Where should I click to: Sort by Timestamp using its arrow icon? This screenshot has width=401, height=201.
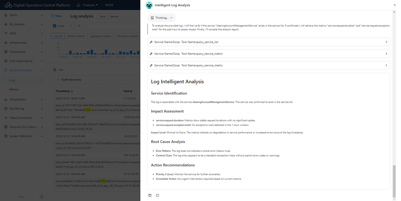[x=72, y=91]
